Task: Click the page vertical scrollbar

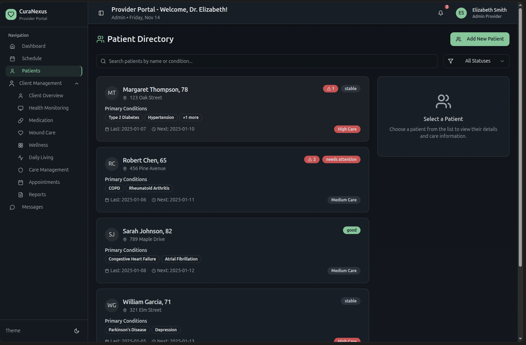Action: 520,137
